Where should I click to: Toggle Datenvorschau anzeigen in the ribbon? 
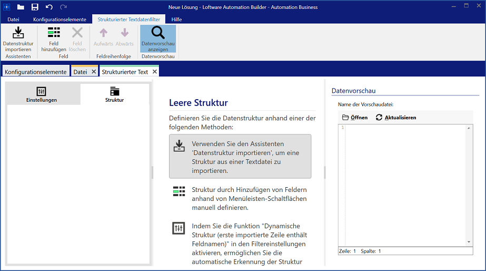pyautogui.click(x=158, y=39)
